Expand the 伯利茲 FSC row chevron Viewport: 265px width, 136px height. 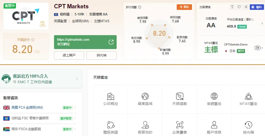[75, 118]
